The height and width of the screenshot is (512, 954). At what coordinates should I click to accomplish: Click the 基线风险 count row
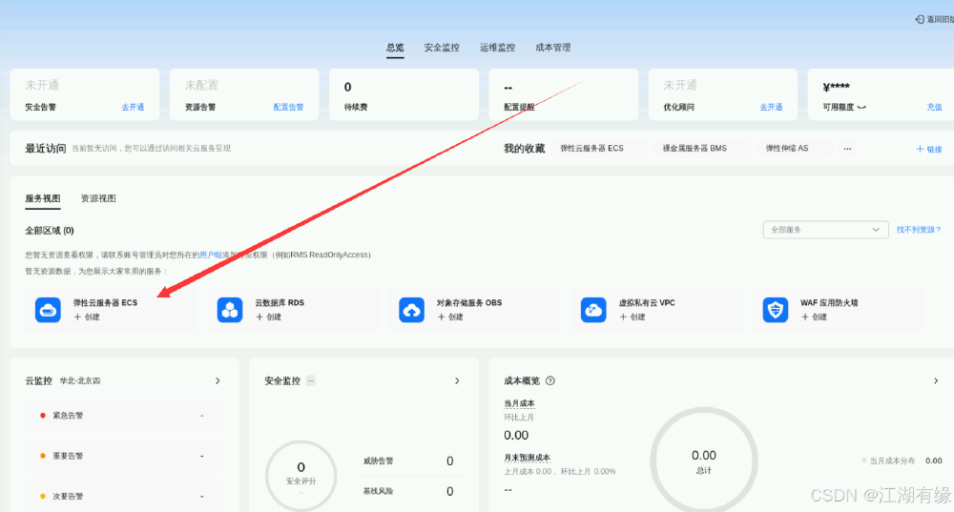click(x=408, y=491)
